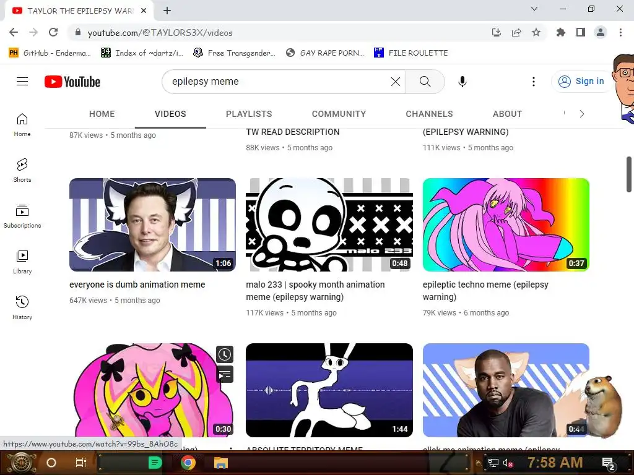Open the FILE ROULETTE bookmark
This screenshot has height=475, width=634.
411,53
